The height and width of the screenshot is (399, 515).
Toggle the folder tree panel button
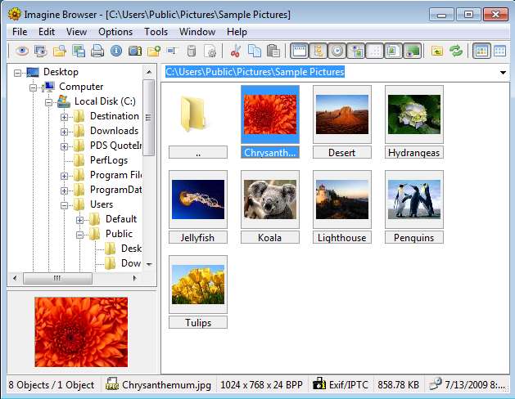pyautogui.click(x=318, y=51)
